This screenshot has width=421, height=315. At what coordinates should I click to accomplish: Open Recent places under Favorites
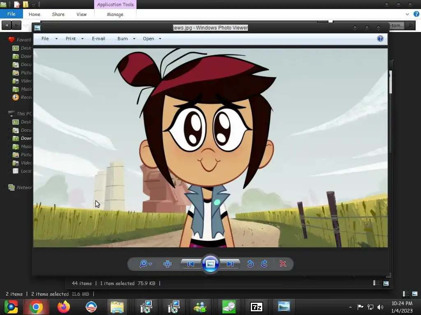click(22, 97)
